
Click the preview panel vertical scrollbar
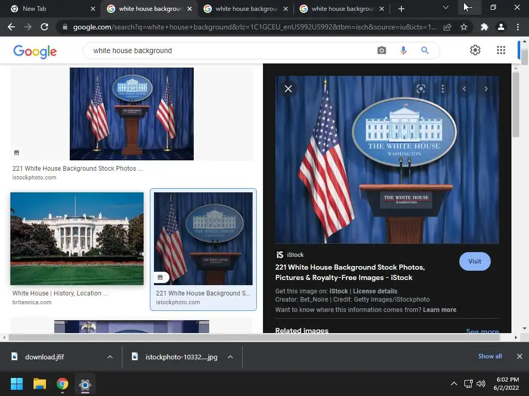coord(516,104)
